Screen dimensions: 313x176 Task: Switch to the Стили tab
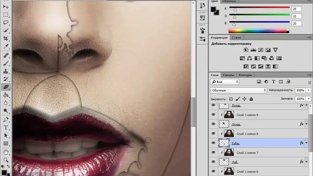point(236,37)
